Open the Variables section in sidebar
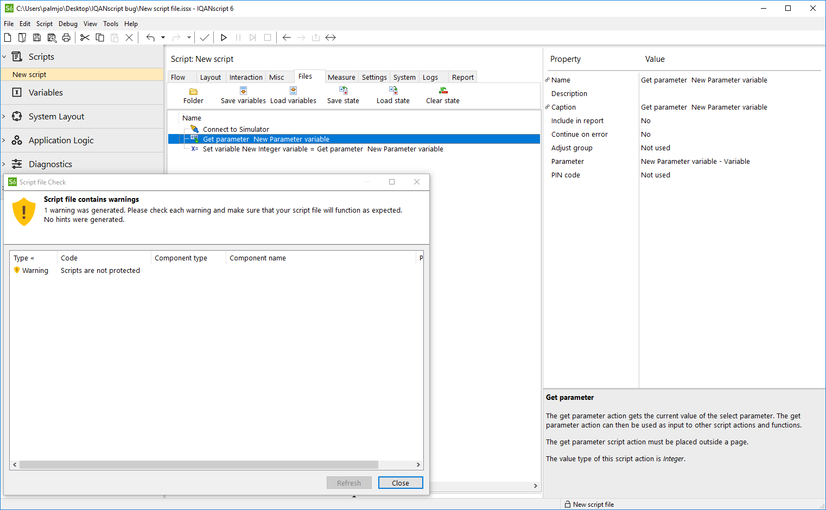826x510 pixels. [82, 93]
